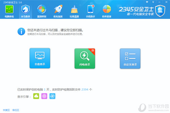Screen dimensions: 170x113
Task: Click the 2394 active files count
Action: coord(85,89)
